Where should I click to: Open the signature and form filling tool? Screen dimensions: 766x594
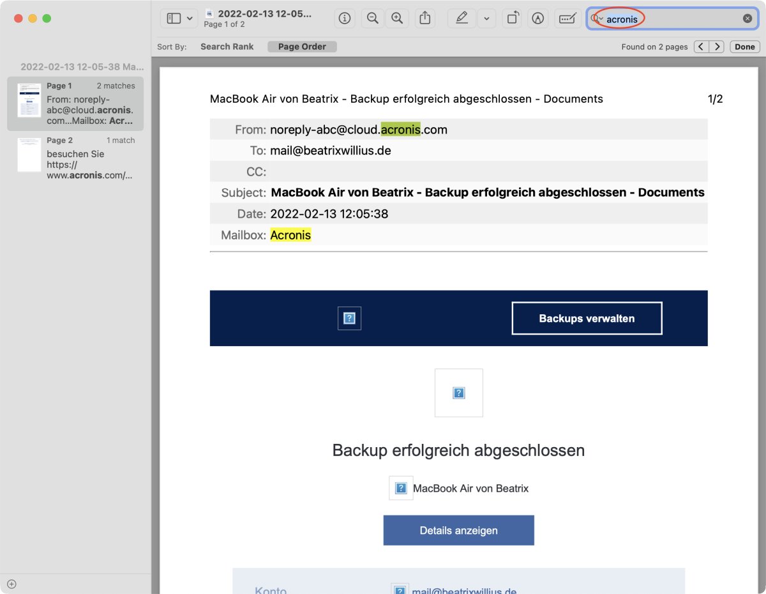click(566, 18)
